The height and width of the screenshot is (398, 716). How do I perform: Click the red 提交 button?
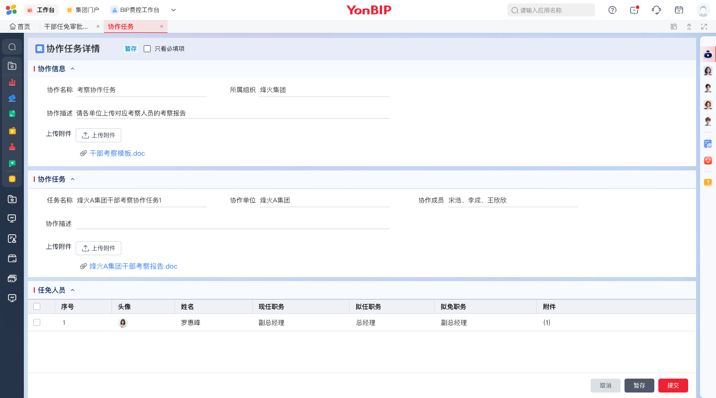(x=673, y=386)
